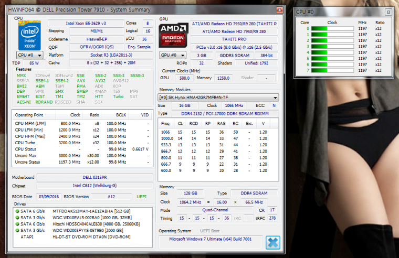Image resolution: width=399 pixels, height=258 pixels.
Task: Open the CPU #0 selector dropdown
Action: (x=30, y=55)
